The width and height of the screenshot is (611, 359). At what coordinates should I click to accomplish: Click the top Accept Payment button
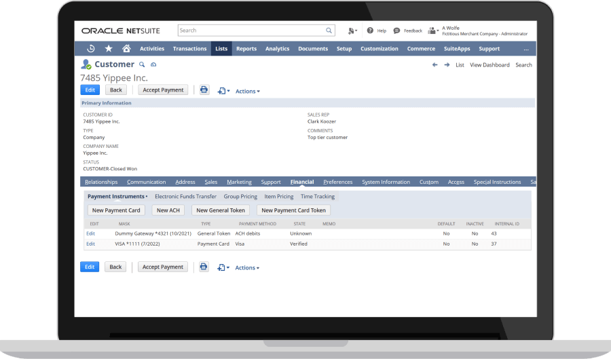tap(163, 90)
